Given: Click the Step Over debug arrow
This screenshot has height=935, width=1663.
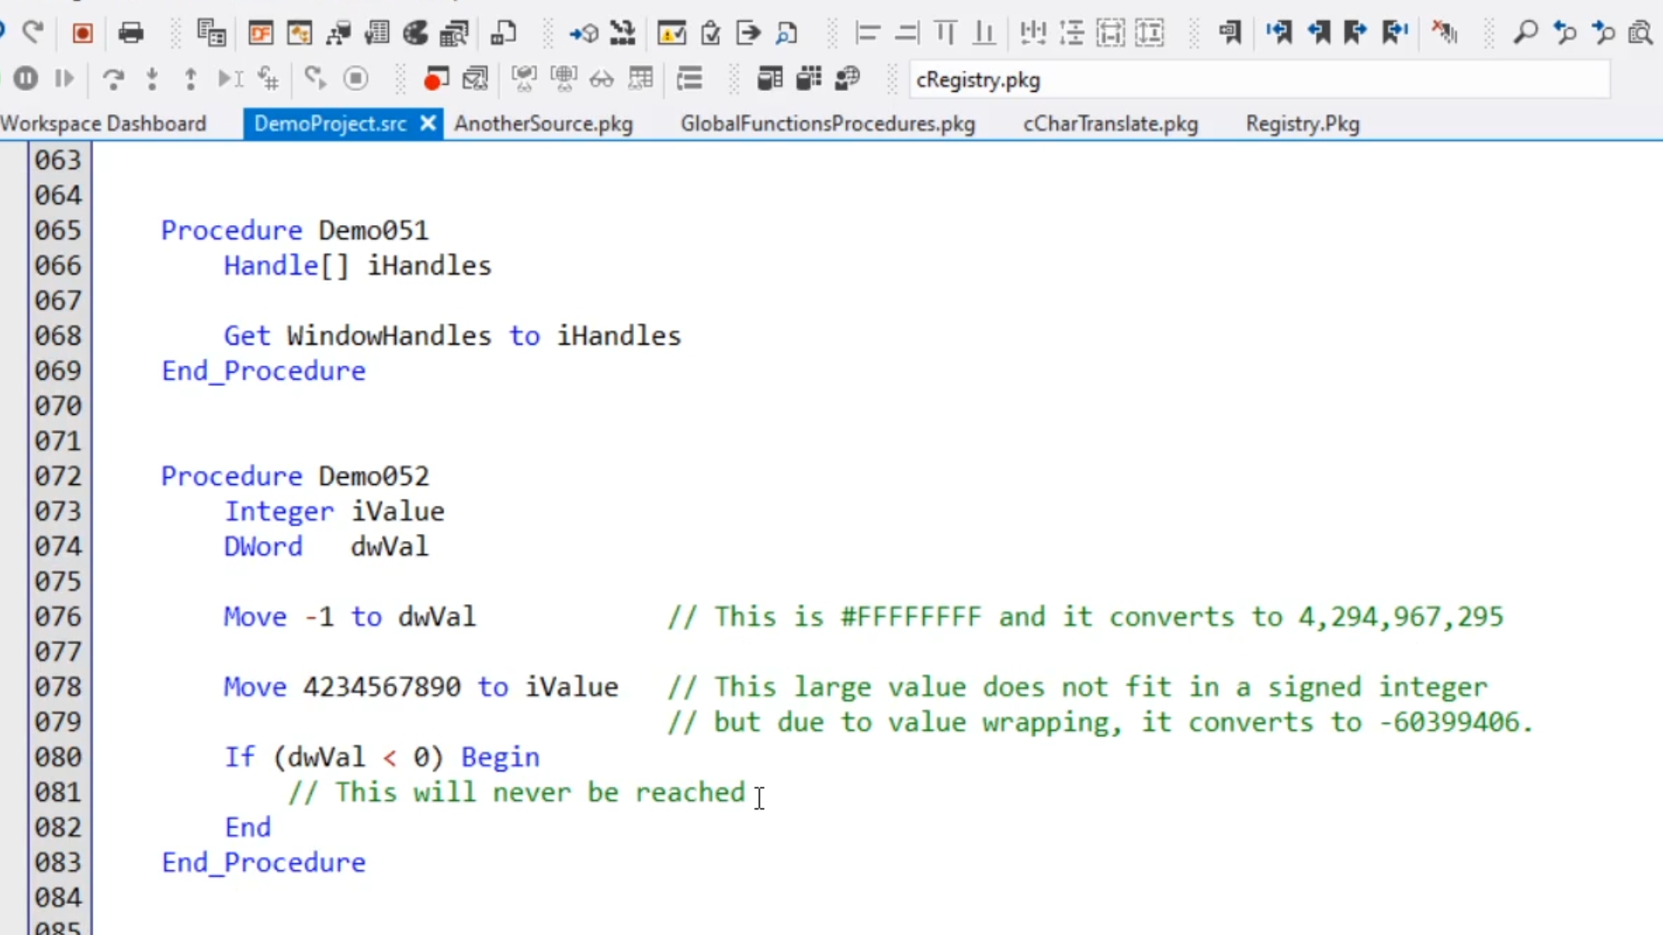Looking at the screenshot, I should pos(113,79).
